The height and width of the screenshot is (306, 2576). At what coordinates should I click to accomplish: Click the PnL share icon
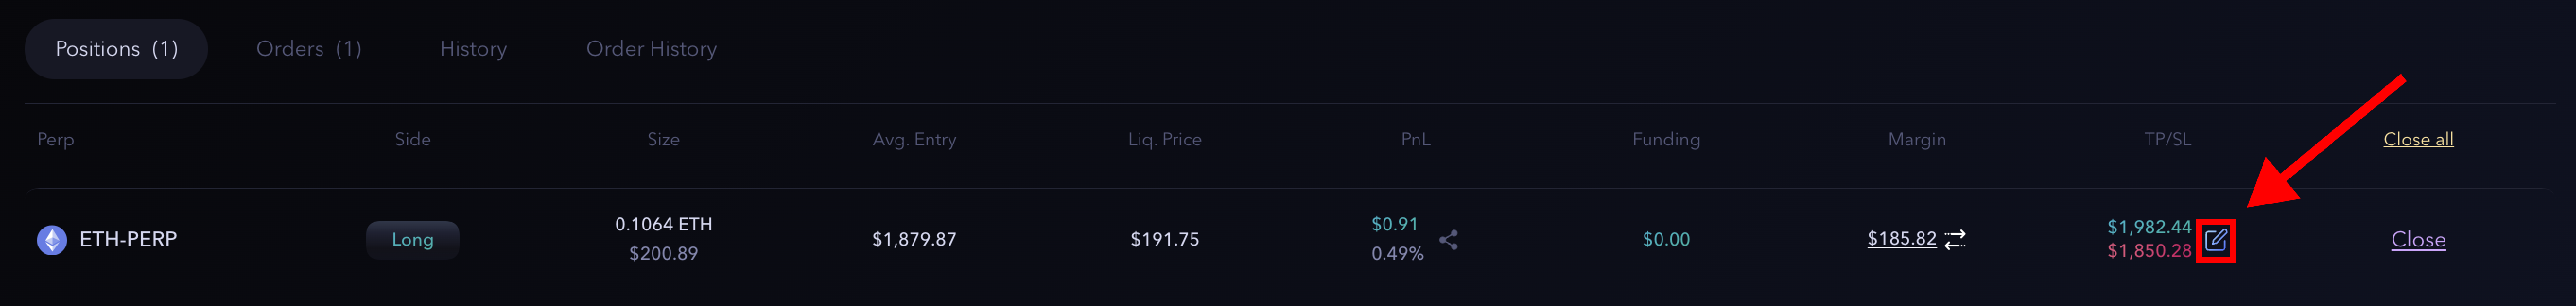point(1448,239)
